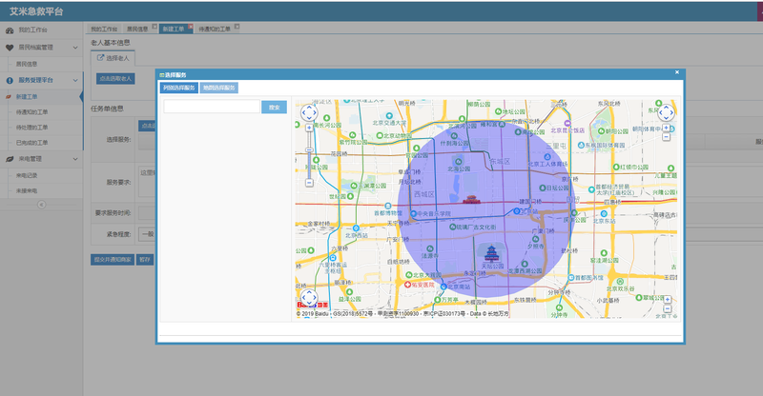Click the 北京西站 station marker on the map
Viewport: 763px width, 396px height.
[x=356, y=228]
